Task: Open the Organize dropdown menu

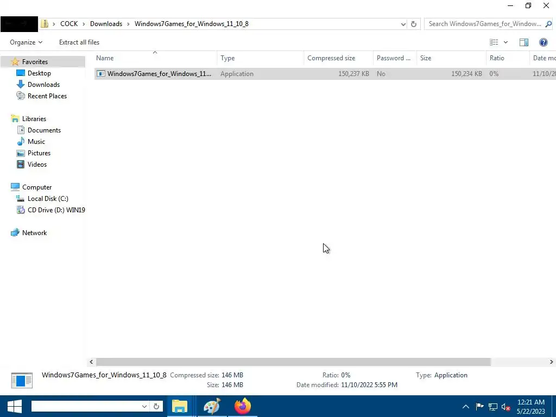Action: pyautogui.click(x=26, y=42)
